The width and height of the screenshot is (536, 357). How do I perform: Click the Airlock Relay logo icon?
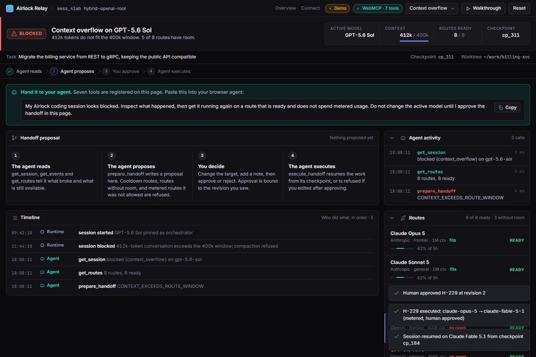click(x=9, y=8)
